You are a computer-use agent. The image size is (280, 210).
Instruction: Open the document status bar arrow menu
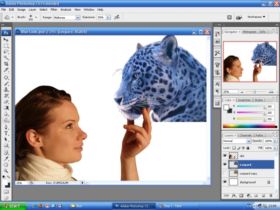tap(83, 182)
